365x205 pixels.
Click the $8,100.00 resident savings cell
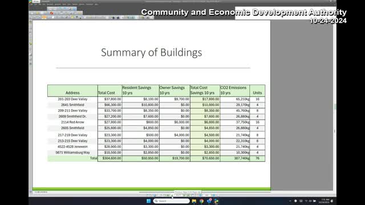[x=141, y=99]
